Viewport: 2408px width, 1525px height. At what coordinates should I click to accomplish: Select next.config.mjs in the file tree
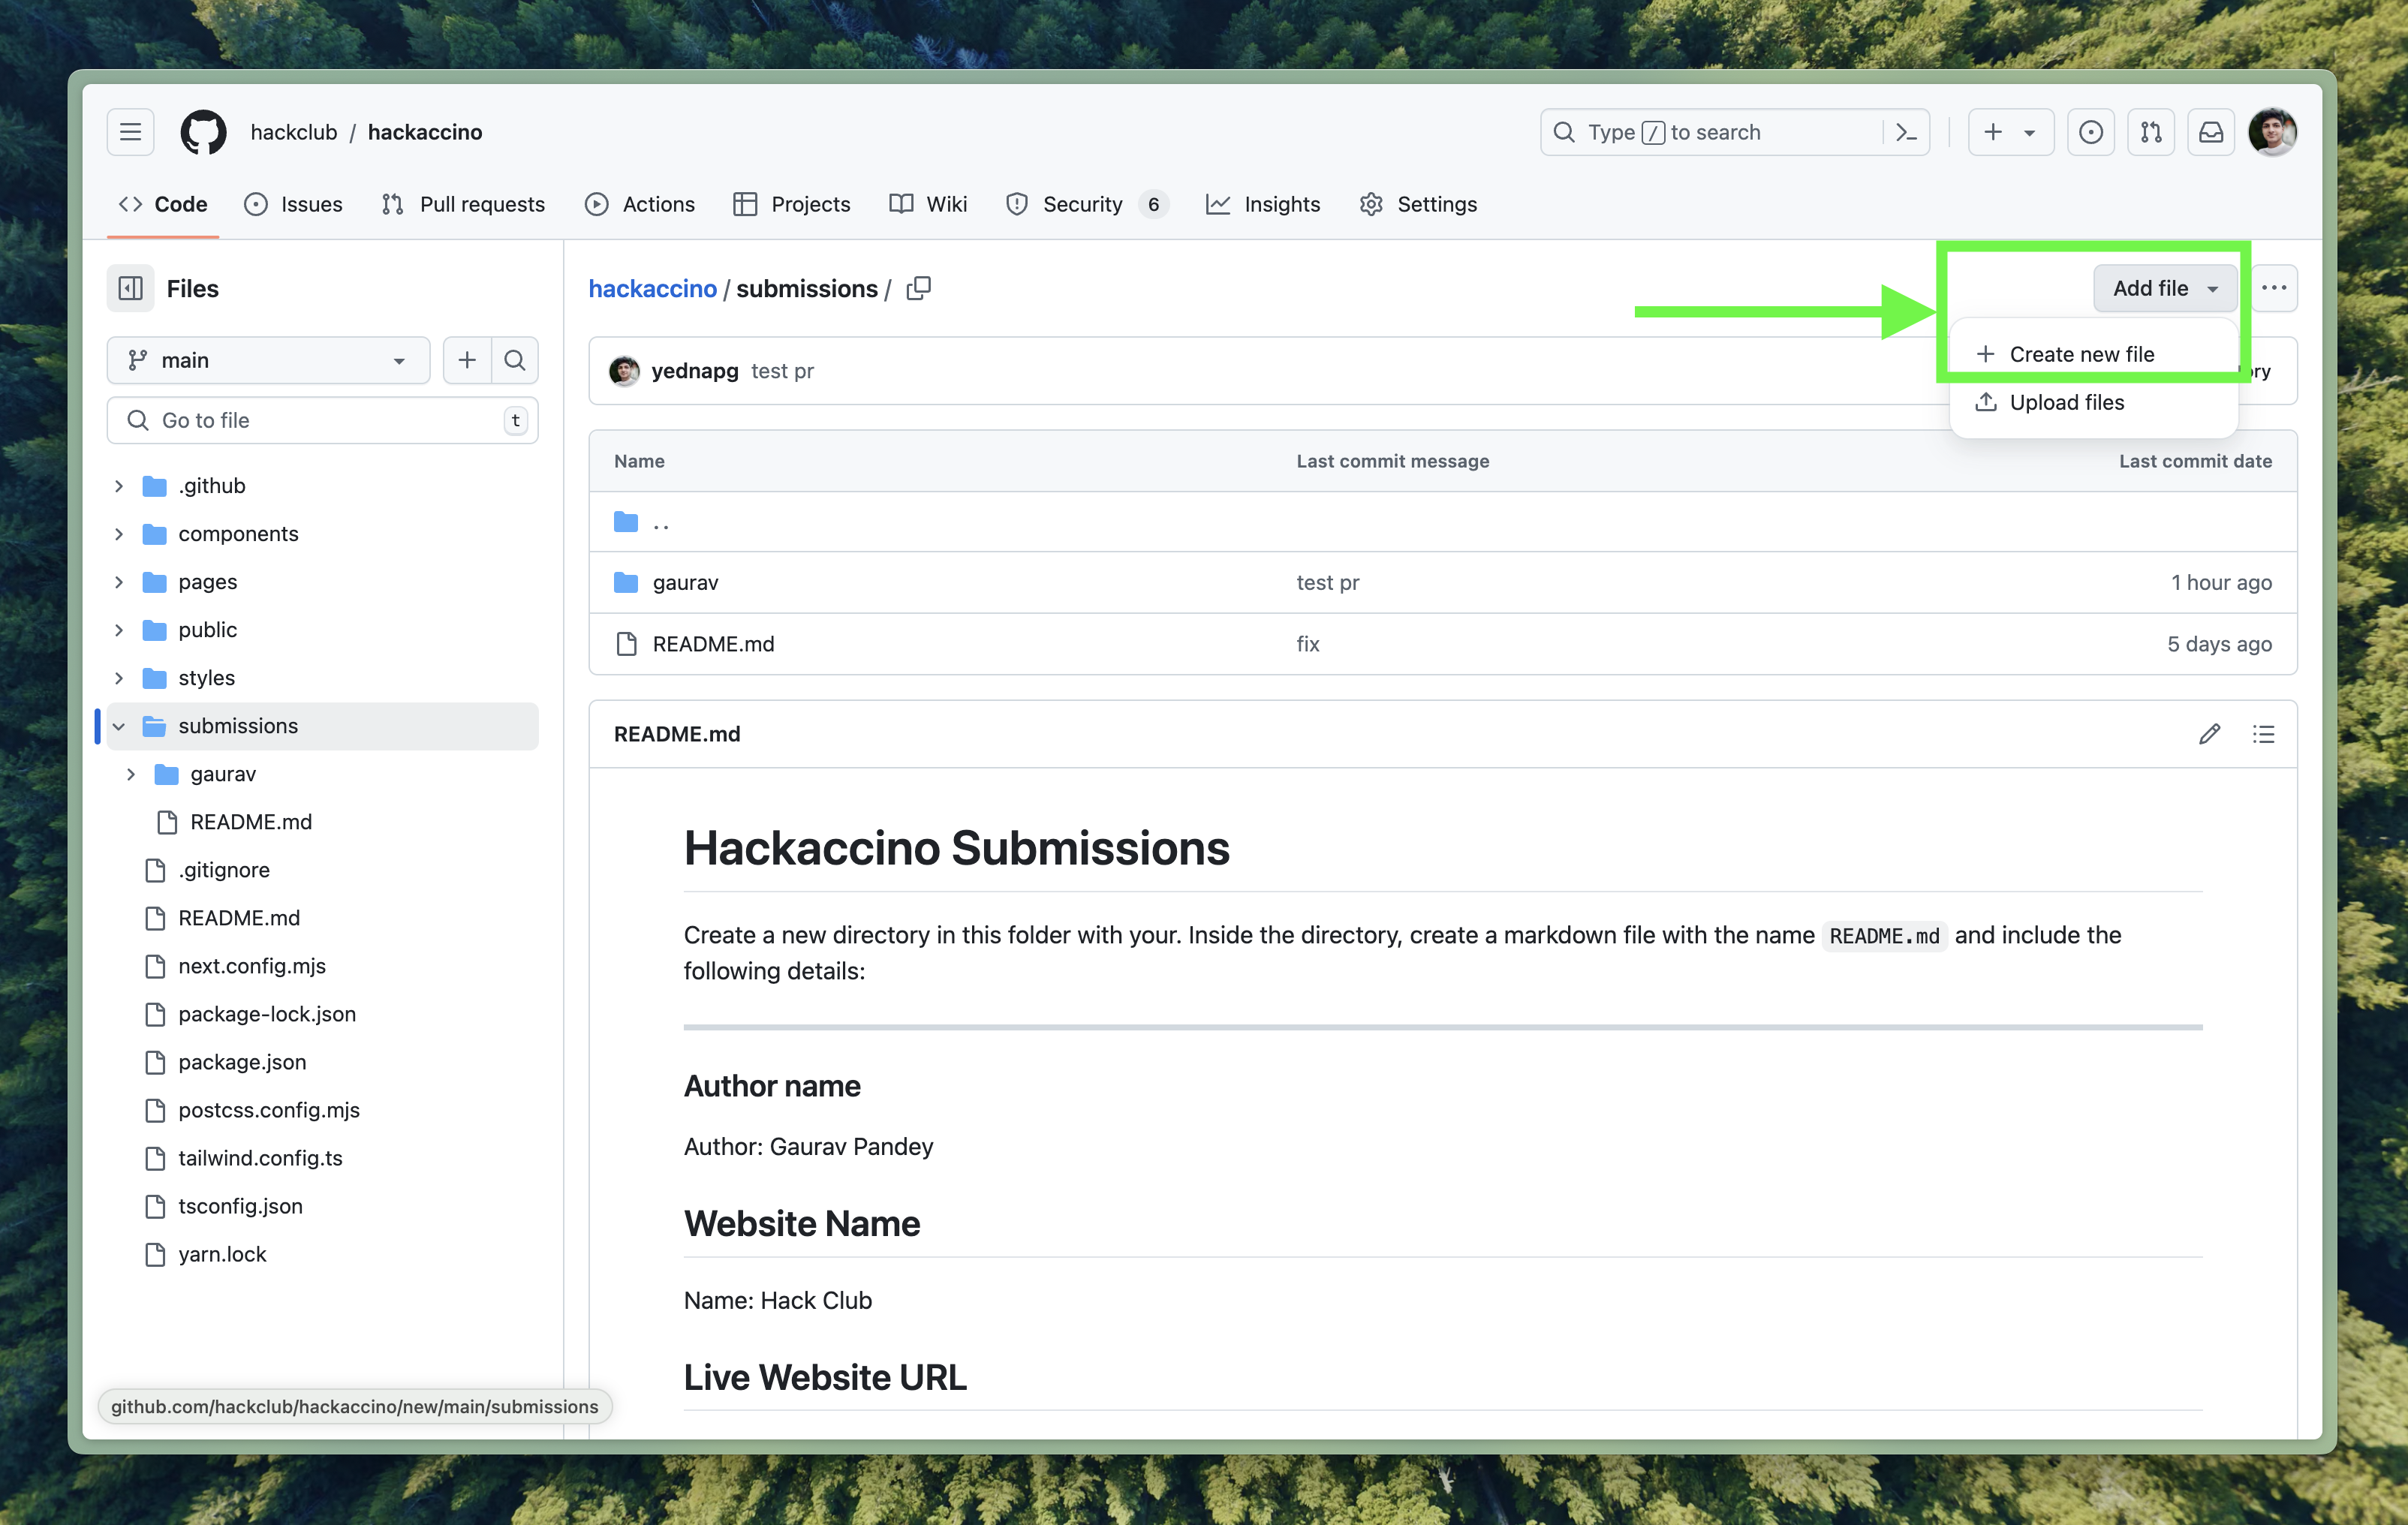tap(252, 966)
